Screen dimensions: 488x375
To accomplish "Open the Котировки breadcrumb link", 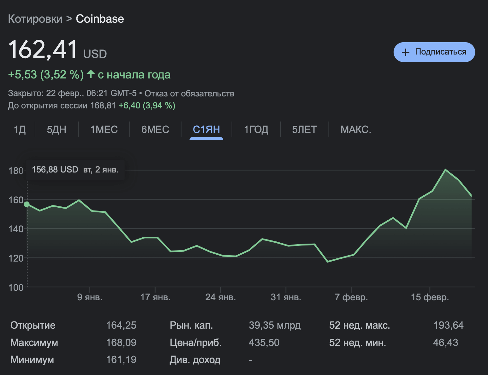I will [35, 19].
